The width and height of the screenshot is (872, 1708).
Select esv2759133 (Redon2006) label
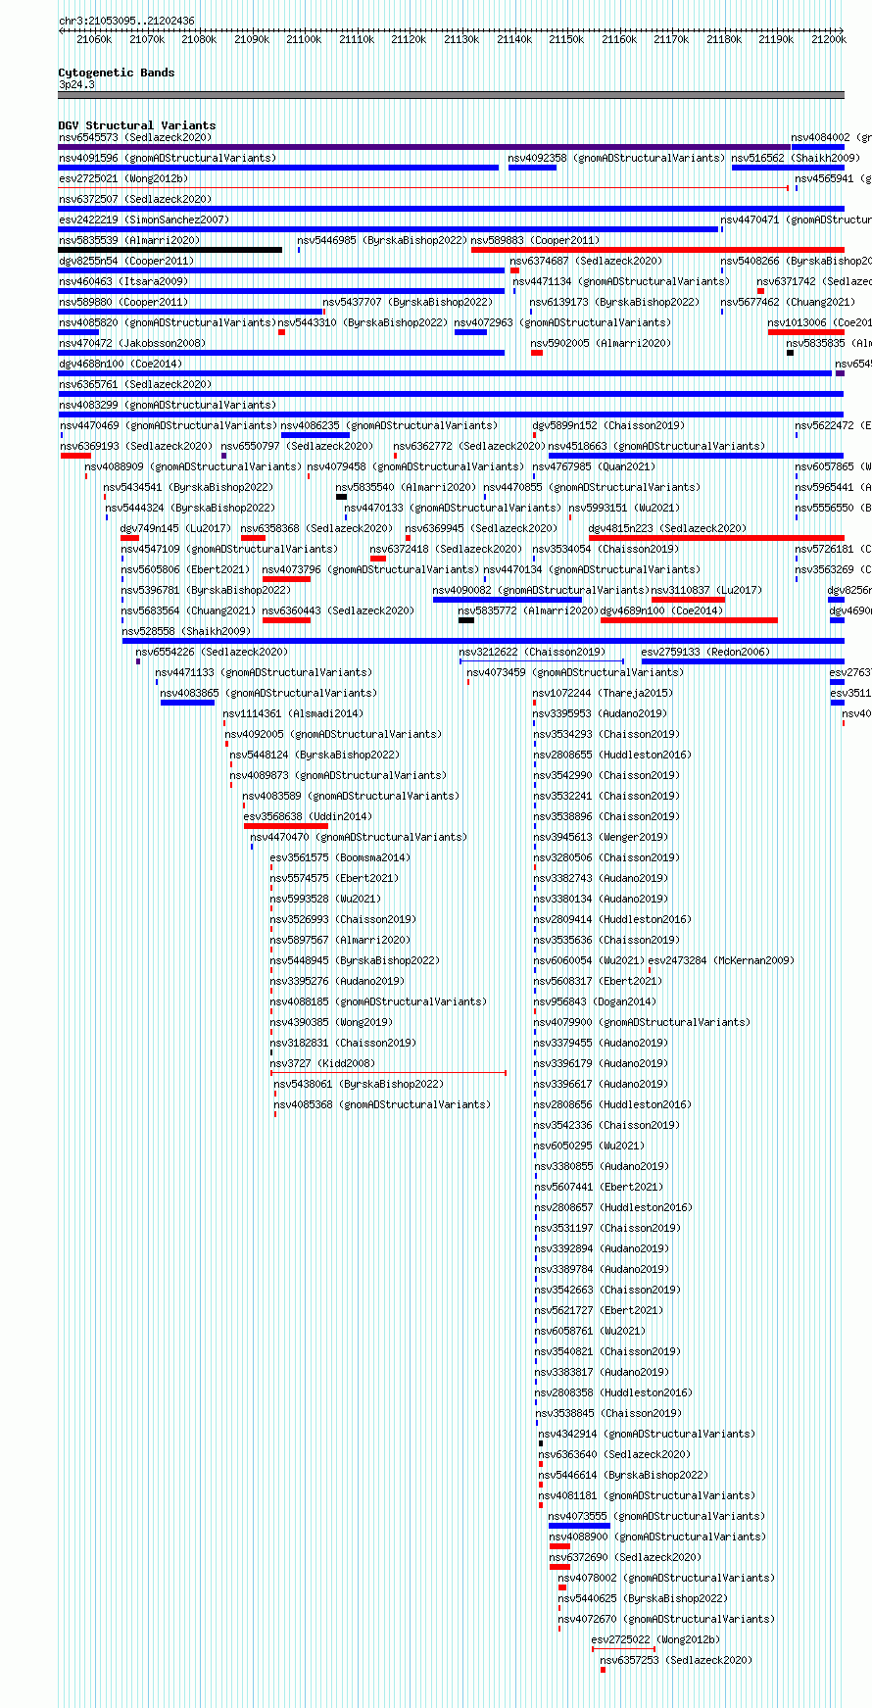(705, 652)
